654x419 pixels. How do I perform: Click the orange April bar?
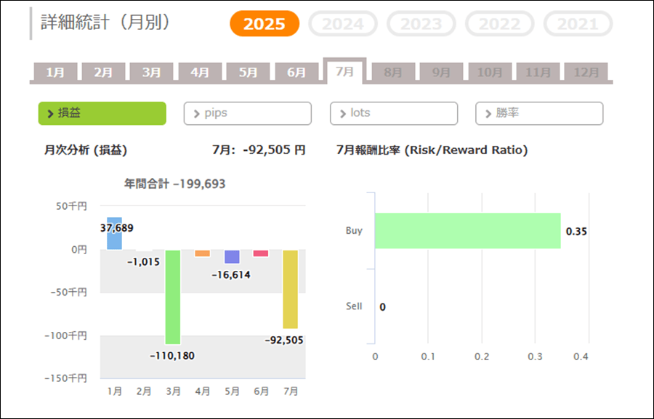[202, 253]
